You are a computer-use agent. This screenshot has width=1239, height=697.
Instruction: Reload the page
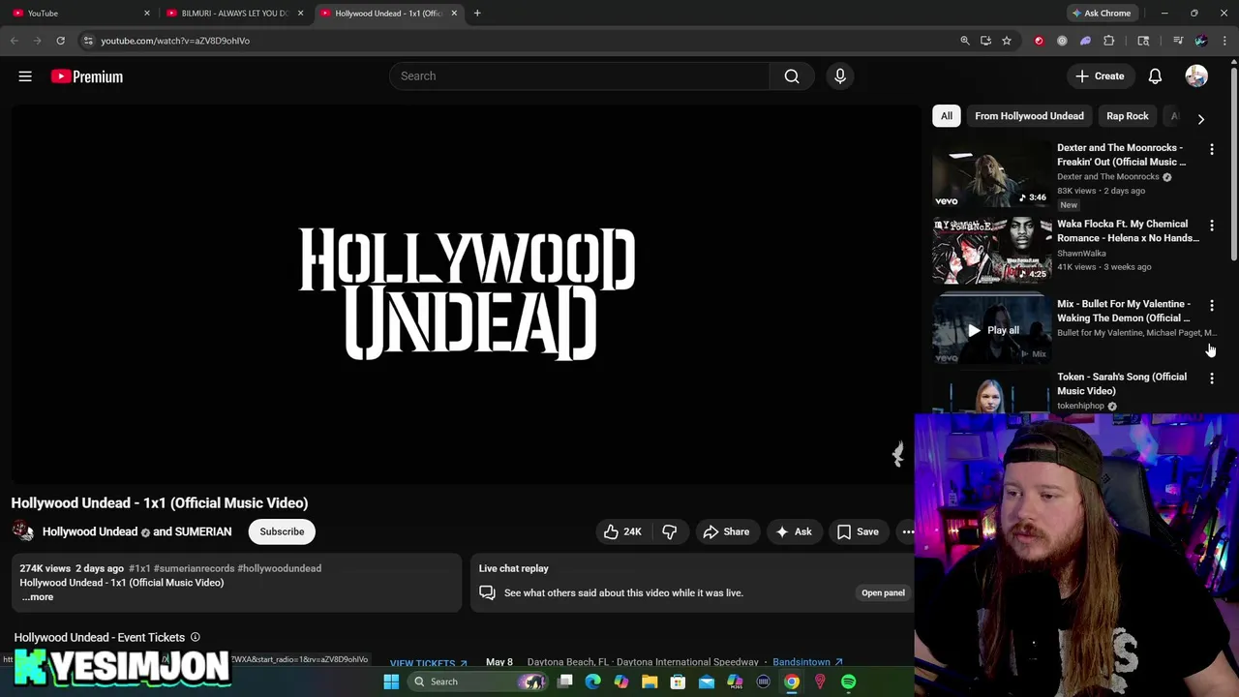pos(60,41)
